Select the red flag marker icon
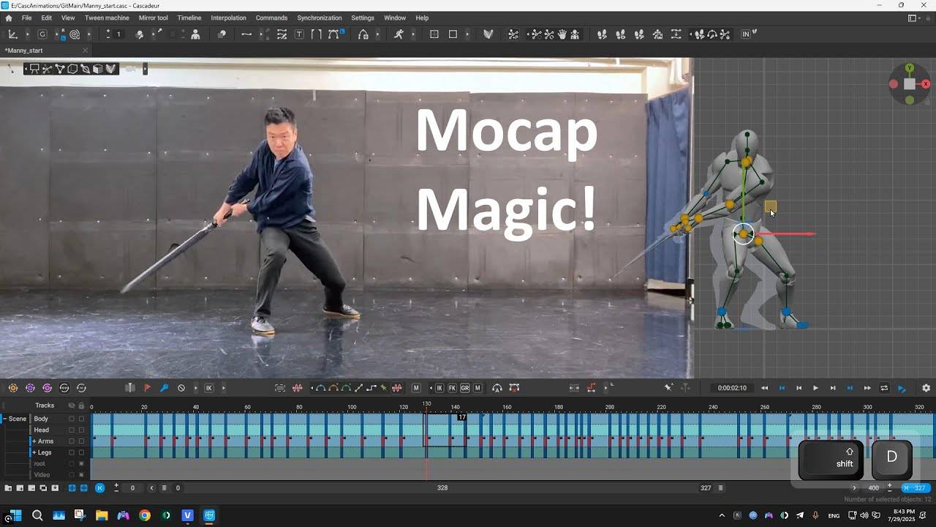Screen dimensions: 936x527 tap(148, 388)
